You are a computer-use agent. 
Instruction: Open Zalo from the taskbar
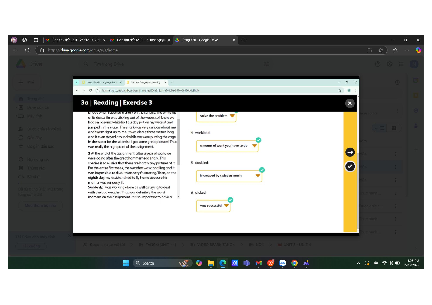[x=283, y=263]
